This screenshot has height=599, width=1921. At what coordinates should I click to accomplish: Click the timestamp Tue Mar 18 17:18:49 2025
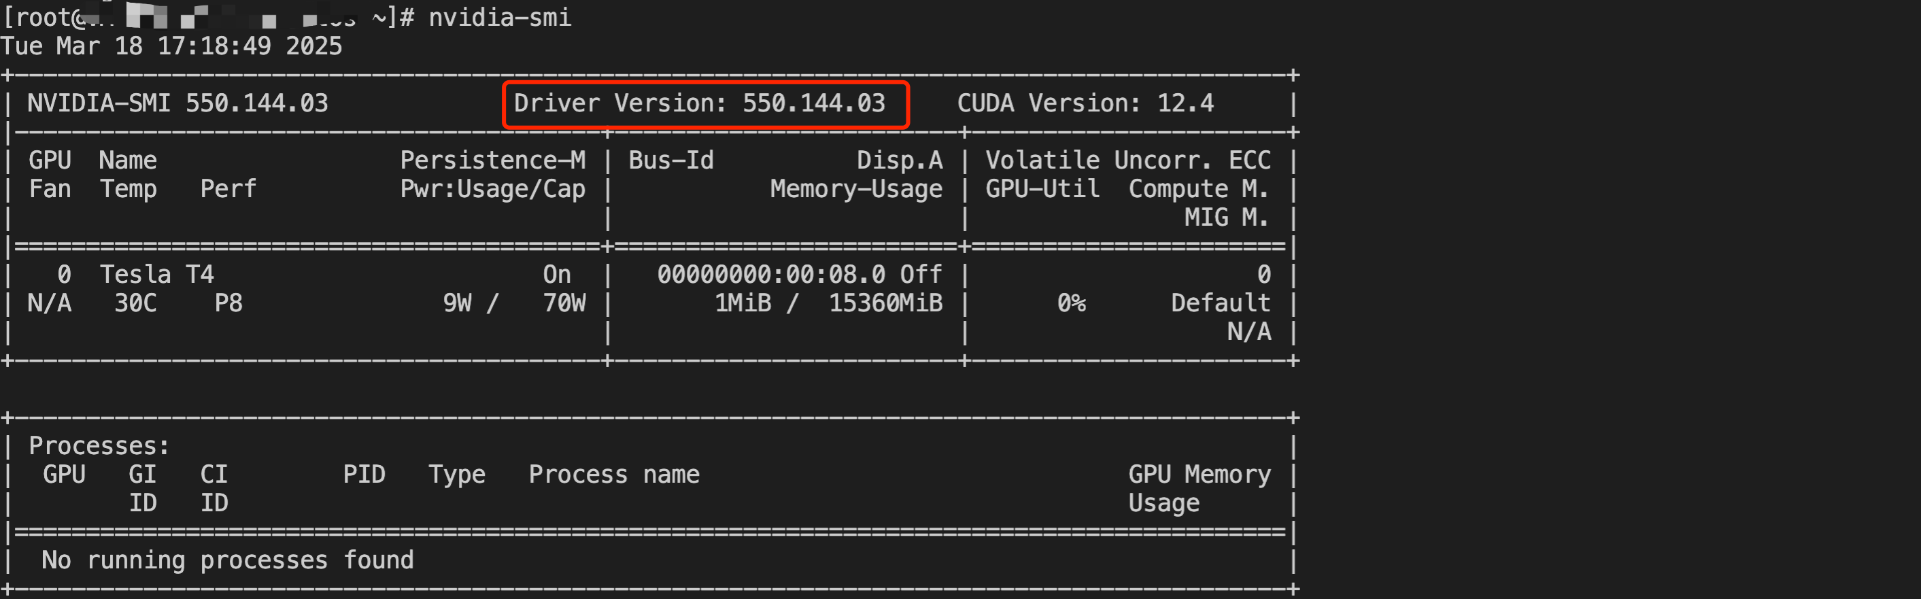click(171, 46)
